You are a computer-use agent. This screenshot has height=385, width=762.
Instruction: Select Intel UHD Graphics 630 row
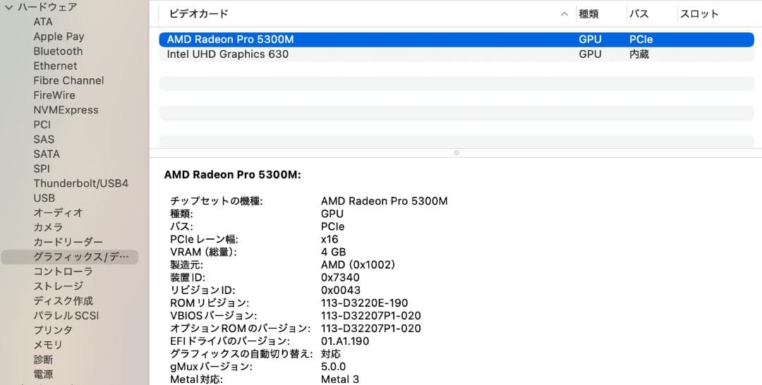coord(456,54)
